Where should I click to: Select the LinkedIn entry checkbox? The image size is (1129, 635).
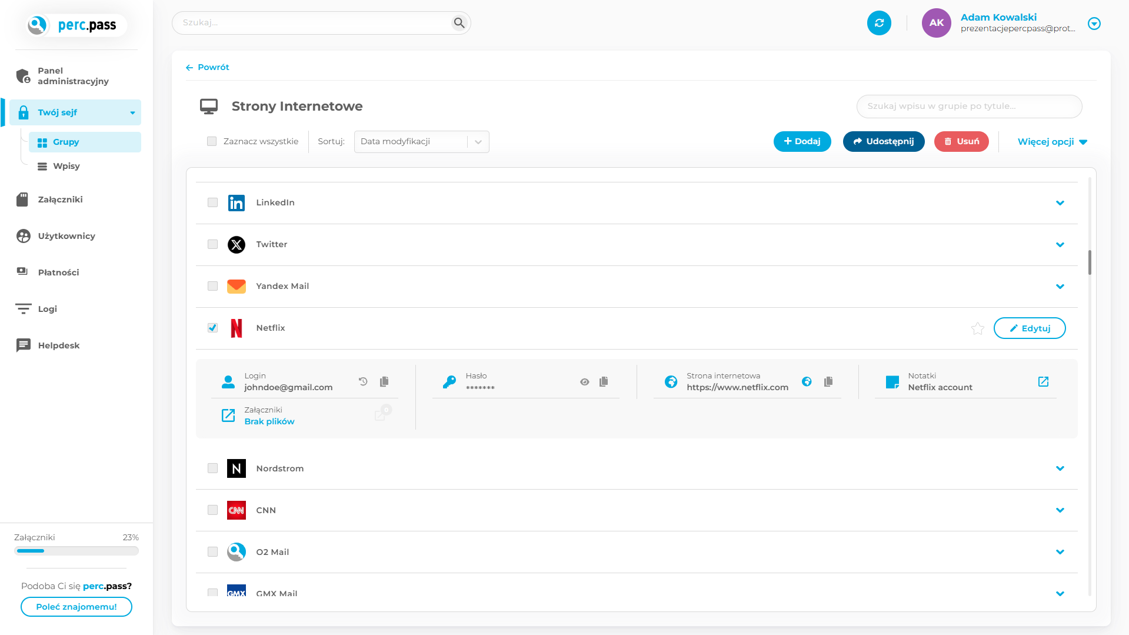(x=212, y=202)
